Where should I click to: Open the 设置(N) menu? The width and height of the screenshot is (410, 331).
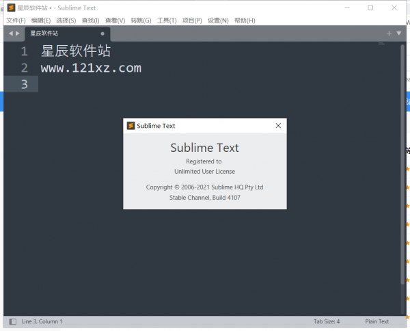pos(218,21)
